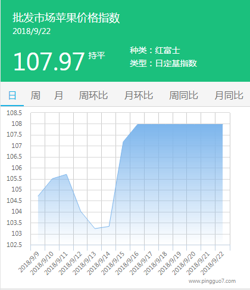Click the 104 y-axis label

pyautogui.click(x=17, y=211)
